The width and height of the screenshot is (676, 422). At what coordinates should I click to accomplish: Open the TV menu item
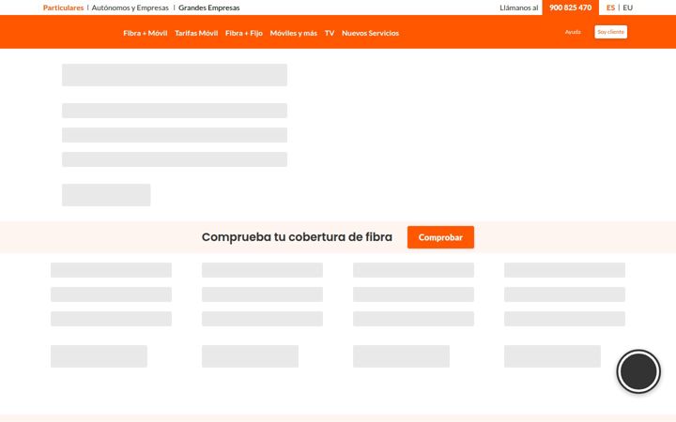(330, 33)
